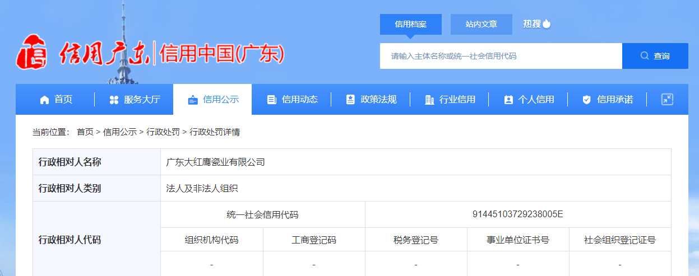Switch to the 信用档案 search tab
Image resolution: width=699 pixels, height=276 pixels.
(x=411, y=24)
